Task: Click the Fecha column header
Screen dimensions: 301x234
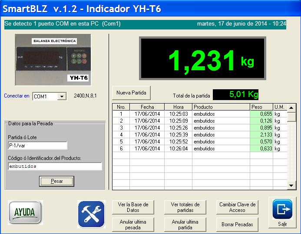Action: [x=147, y=107]
